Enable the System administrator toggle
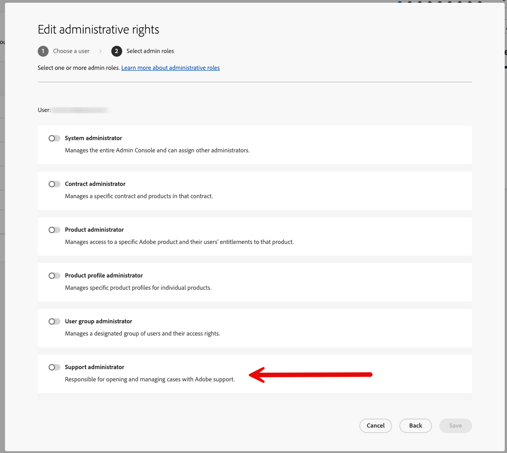 (54, 138)
